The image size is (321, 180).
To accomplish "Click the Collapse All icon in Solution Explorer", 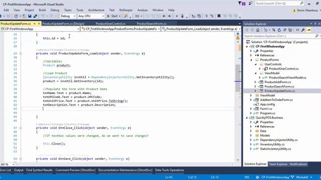I will [285, 30].
